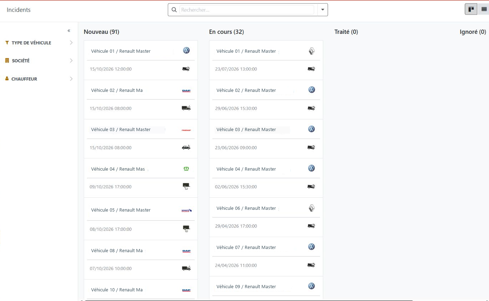Click the date 24/04/2026 11:00:00

pyautogui.click(x=236, y=265)
